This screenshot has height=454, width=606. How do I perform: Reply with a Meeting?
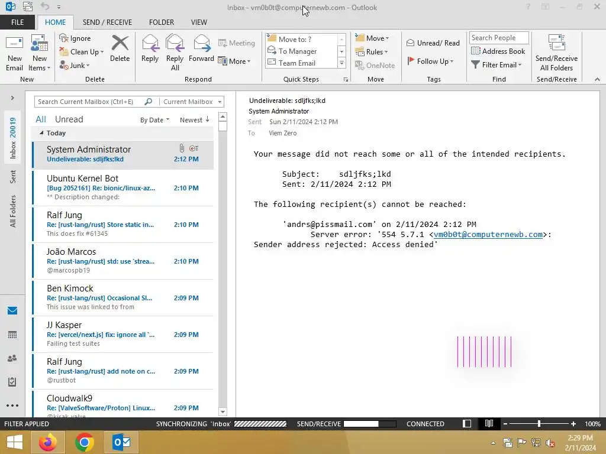pyautogui.click(x=237, y=43)
